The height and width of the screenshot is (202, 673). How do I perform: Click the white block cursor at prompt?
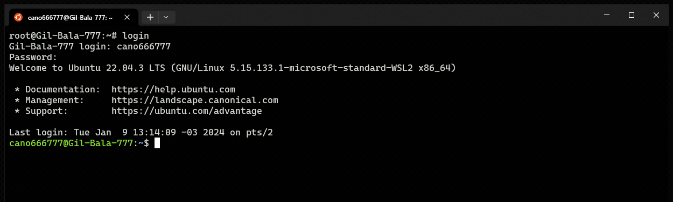coord(157,143)
